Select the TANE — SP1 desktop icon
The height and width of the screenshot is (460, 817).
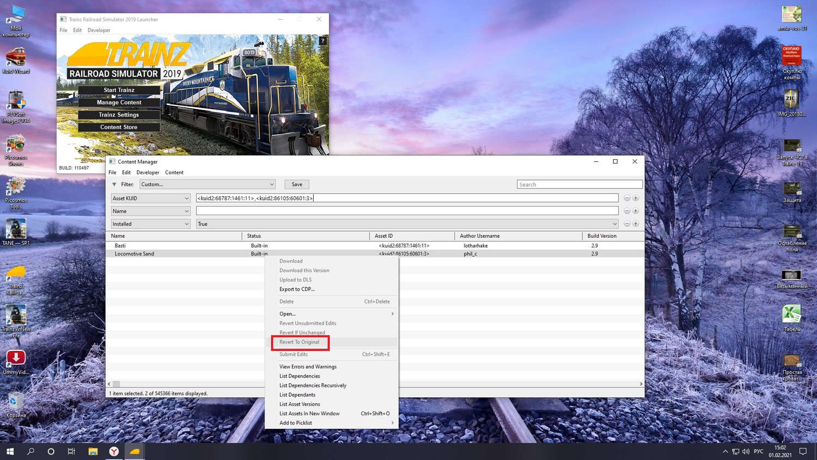click(x=16, y=232)
